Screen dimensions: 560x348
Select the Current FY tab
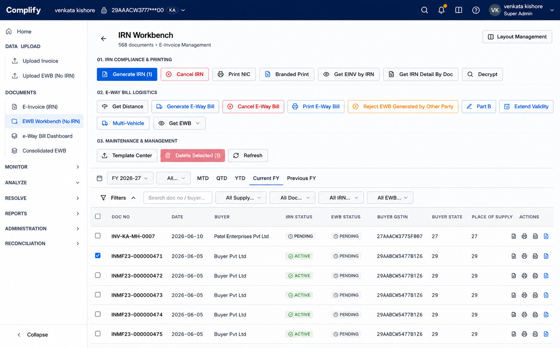click(x=266, y=178)
